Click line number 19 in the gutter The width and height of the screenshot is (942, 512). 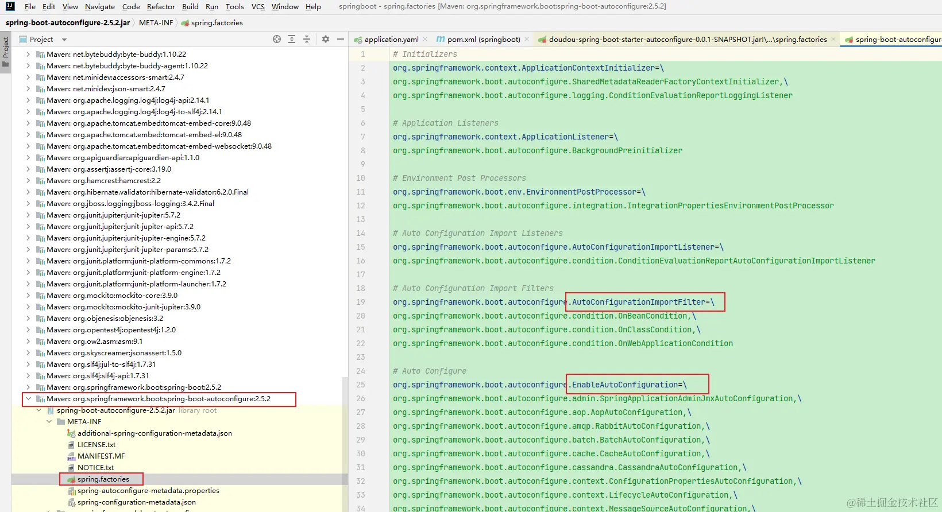coord(361,302)
